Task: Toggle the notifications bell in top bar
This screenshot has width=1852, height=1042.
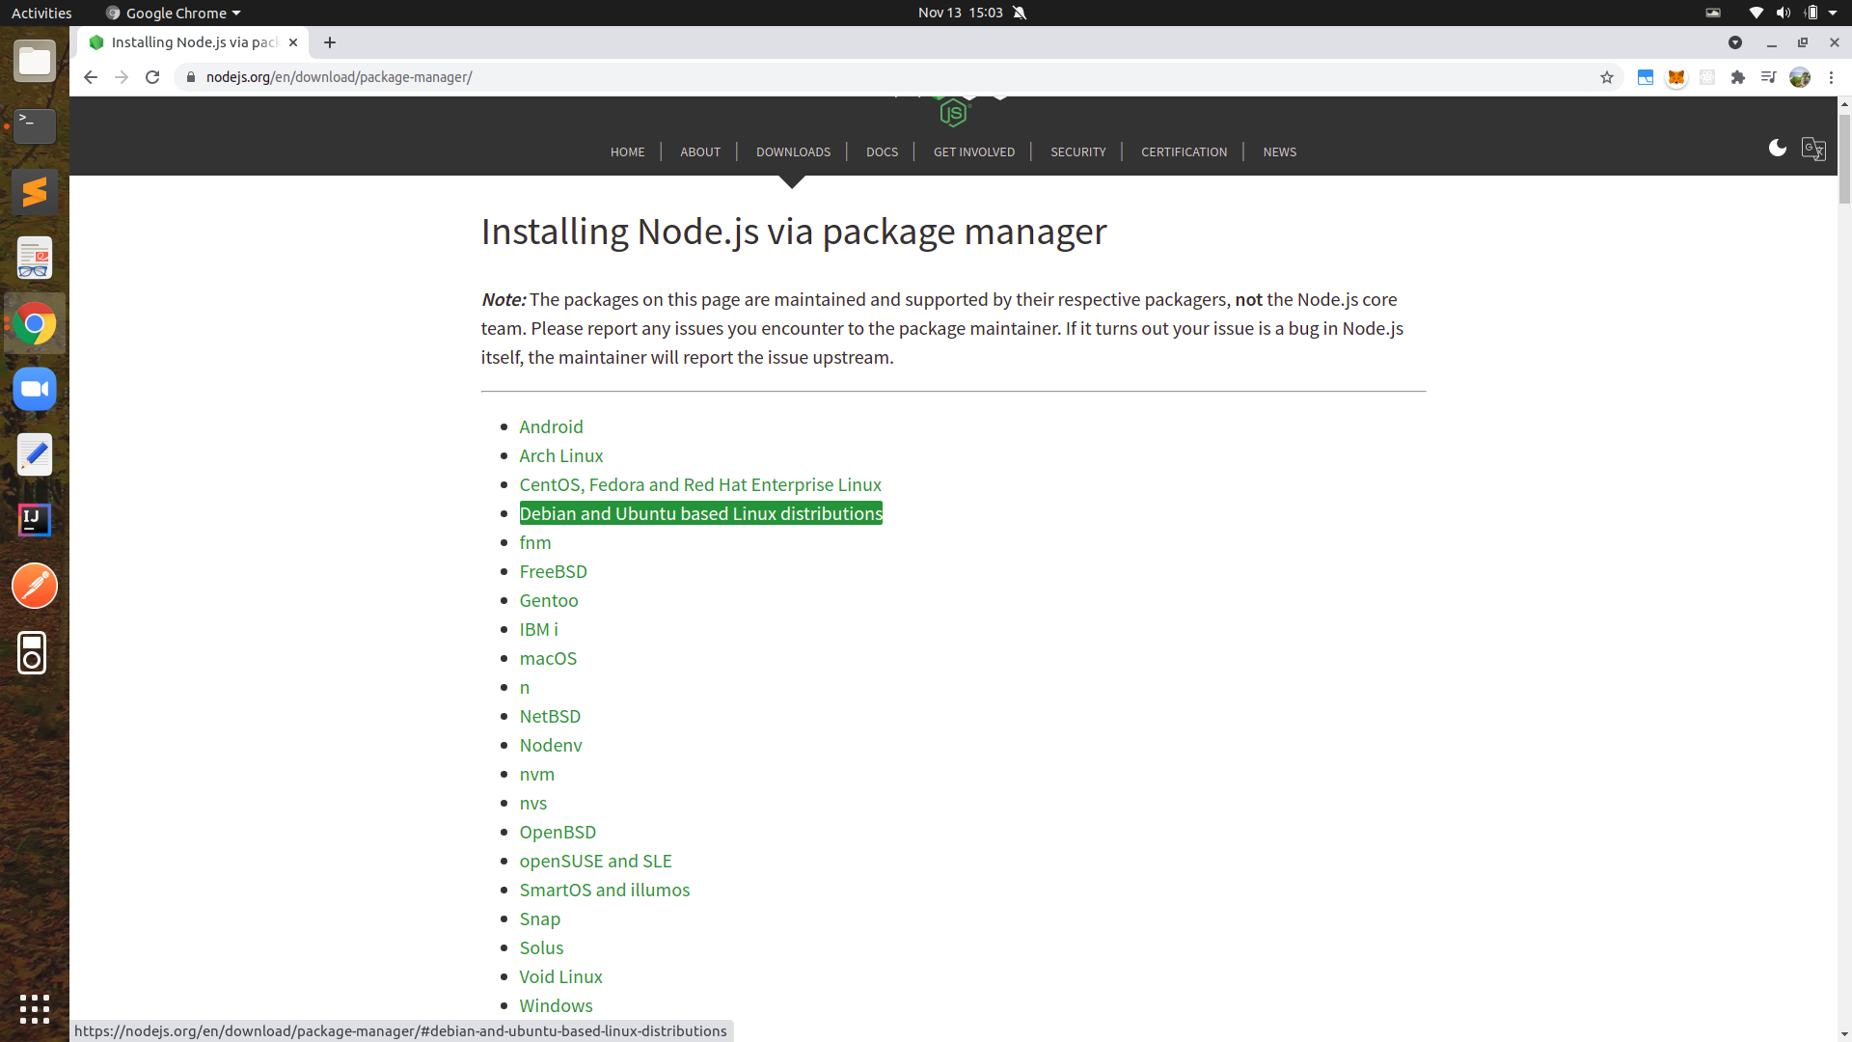Action: click(1020, 13)
